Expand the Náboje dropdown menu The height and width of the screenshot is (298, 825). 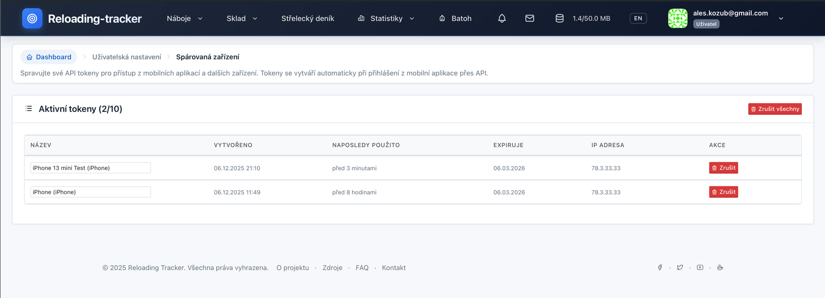coord(184,18)
